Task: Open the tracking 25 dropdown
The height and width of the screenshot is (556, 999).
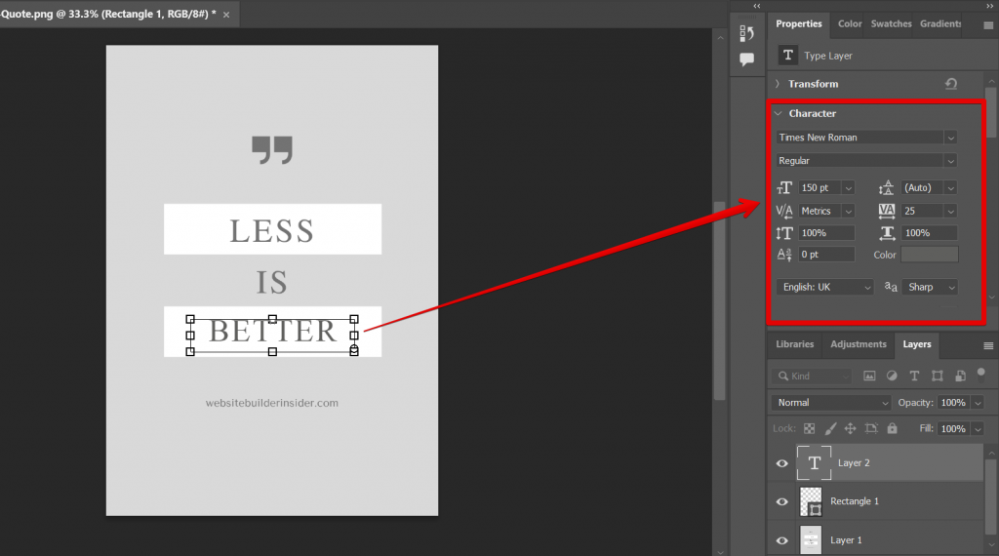Action: click(950, 211)
